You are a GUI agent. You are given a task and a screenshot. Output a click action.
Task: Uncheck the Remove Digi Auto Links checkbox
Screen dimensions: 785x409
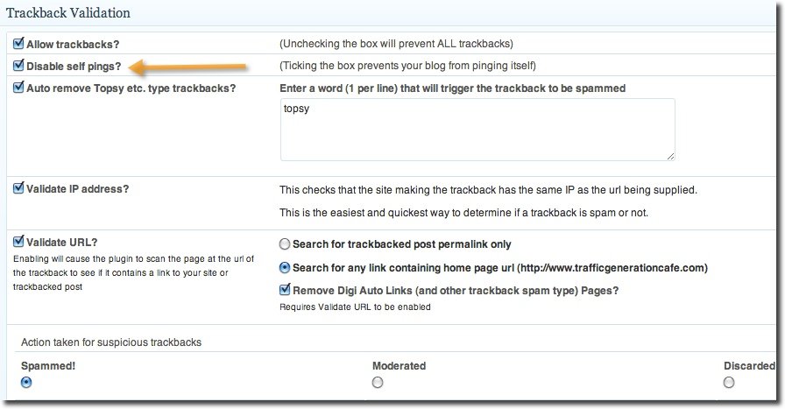click(285, 290)
